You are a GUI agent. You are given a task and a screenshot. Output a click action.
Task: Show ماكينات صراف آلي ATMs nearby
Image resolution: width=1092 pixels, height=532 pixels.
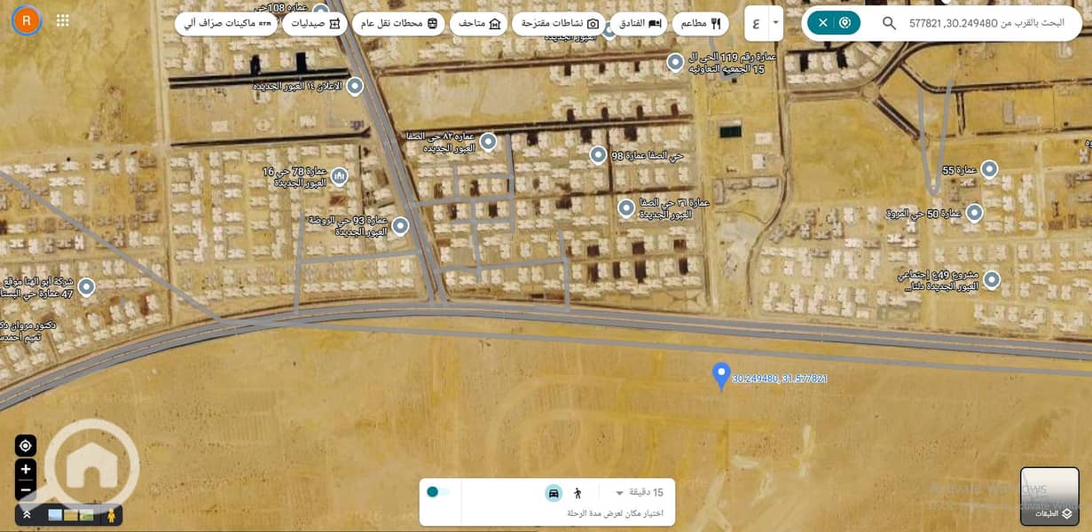pos(227,24)
